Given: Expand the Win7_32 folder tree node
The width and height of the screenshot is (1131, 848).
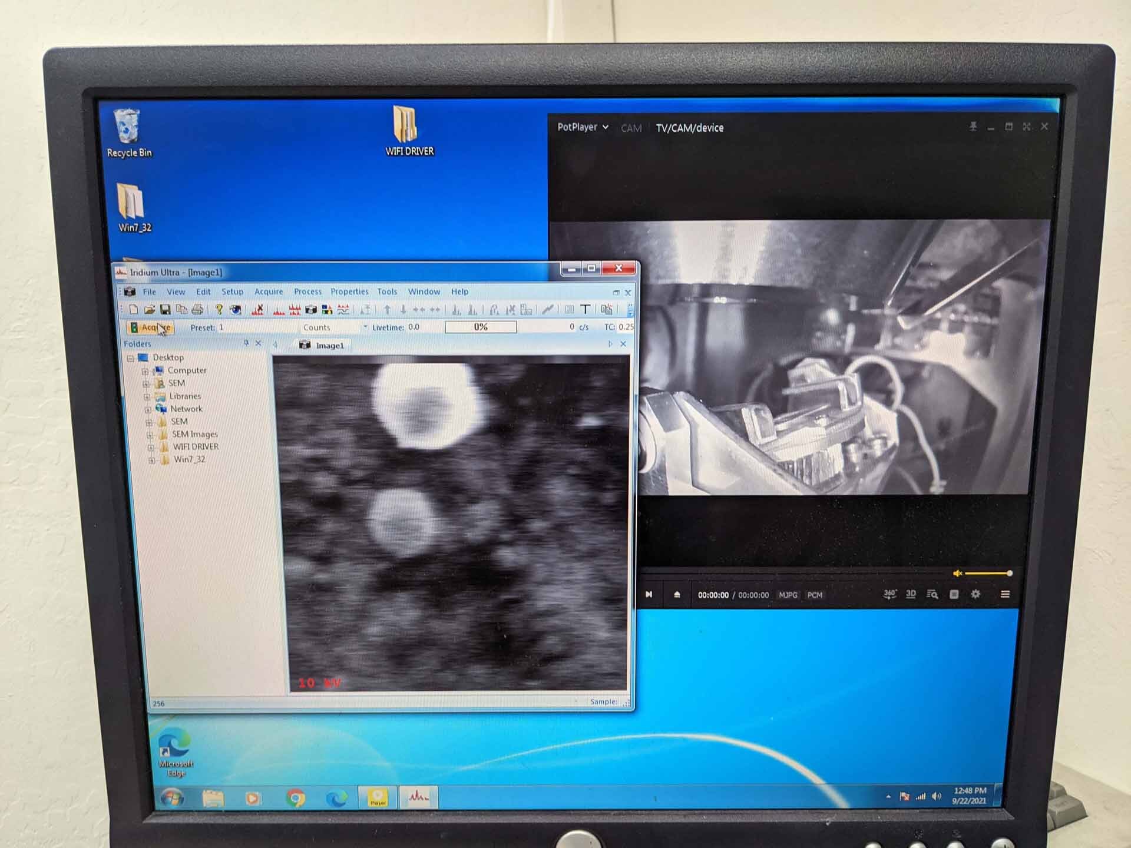Looking at the screenshot, I should (152, 461).
